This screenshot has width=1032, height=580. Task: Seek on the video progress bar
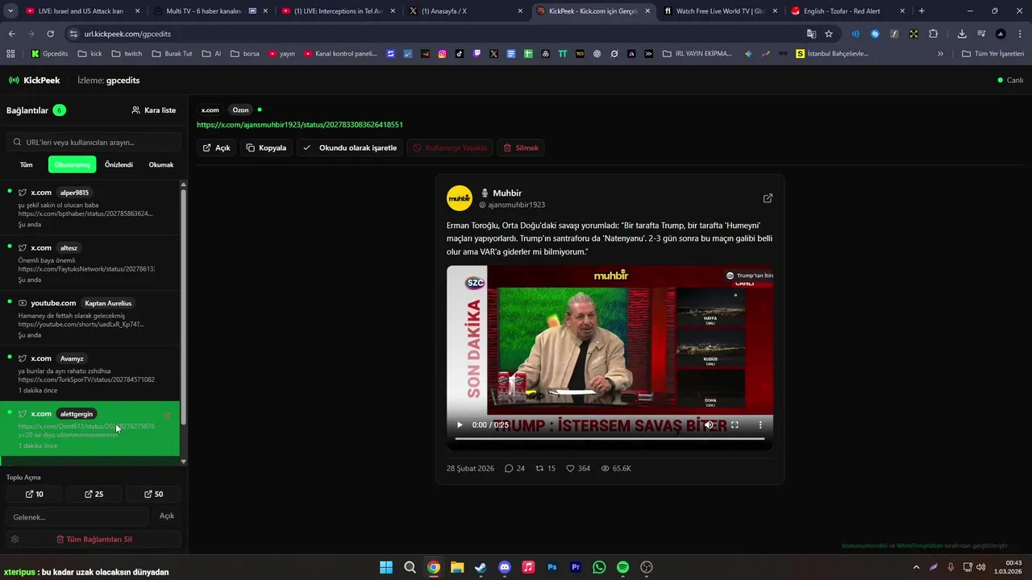click(x=610, y=439)
